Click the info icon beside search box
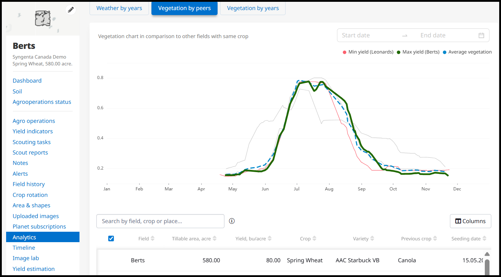Screen dimensions: 501x277 pyautogui.click(x=232, y=221)
